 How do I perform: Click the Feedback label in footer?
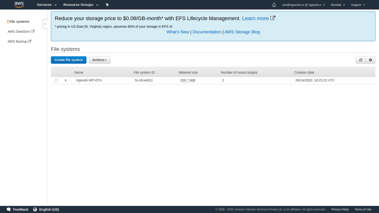pyautogui.click(x=21, y=209)
